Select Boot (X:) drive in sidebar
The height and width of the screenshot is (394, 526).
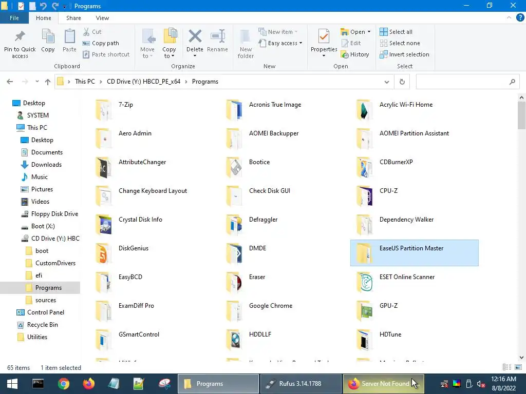click(43, 226)
